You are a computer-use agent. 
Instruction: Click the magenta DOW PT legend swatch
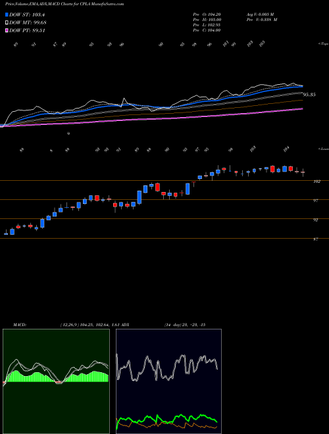pyautogui.click(x=7, y=30)
